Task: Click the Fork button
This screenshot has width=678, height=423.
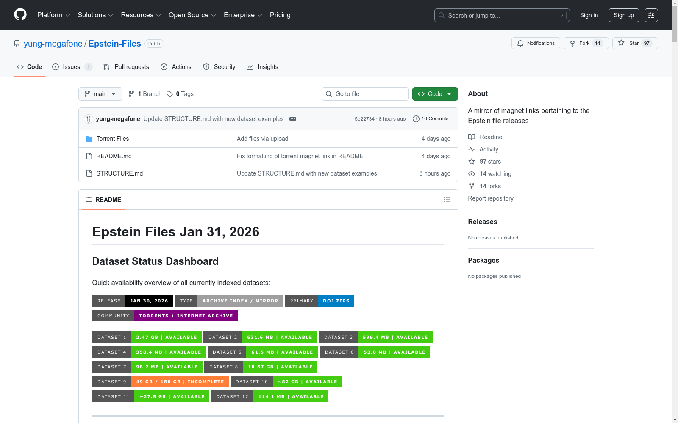Action: pos(586,43)
